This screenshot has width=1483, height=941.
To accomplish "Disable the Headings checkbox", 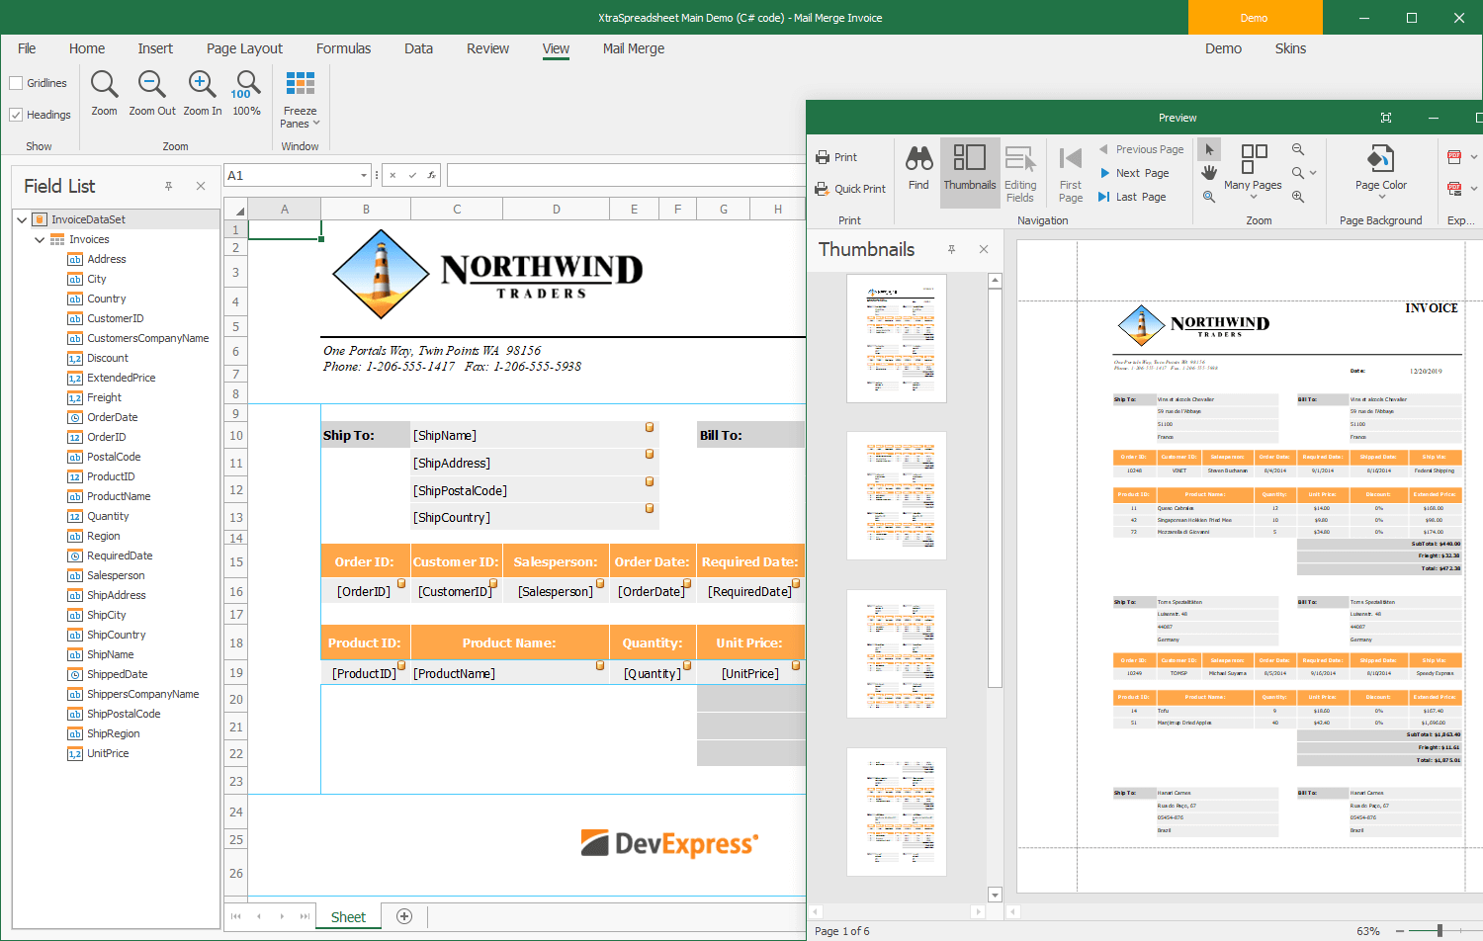I will click(16, 115).
